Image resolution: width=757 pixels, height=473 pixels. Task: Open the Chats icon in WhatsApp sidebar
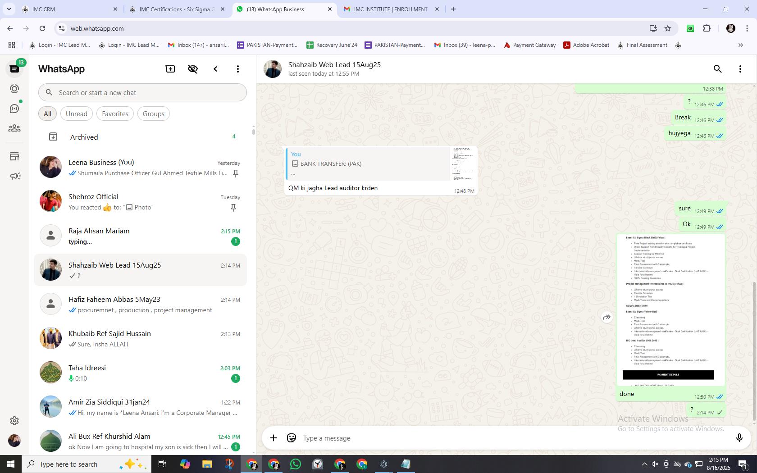(14, 69)
